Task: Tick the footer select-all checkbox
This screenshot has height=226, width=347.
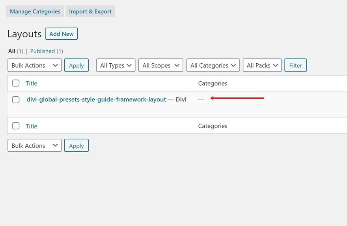Action: pos(16,126)
